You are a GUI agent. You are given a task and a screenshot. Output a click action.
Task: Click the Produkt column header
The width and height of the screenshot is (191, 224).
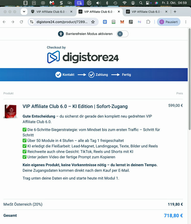(9, 93)
